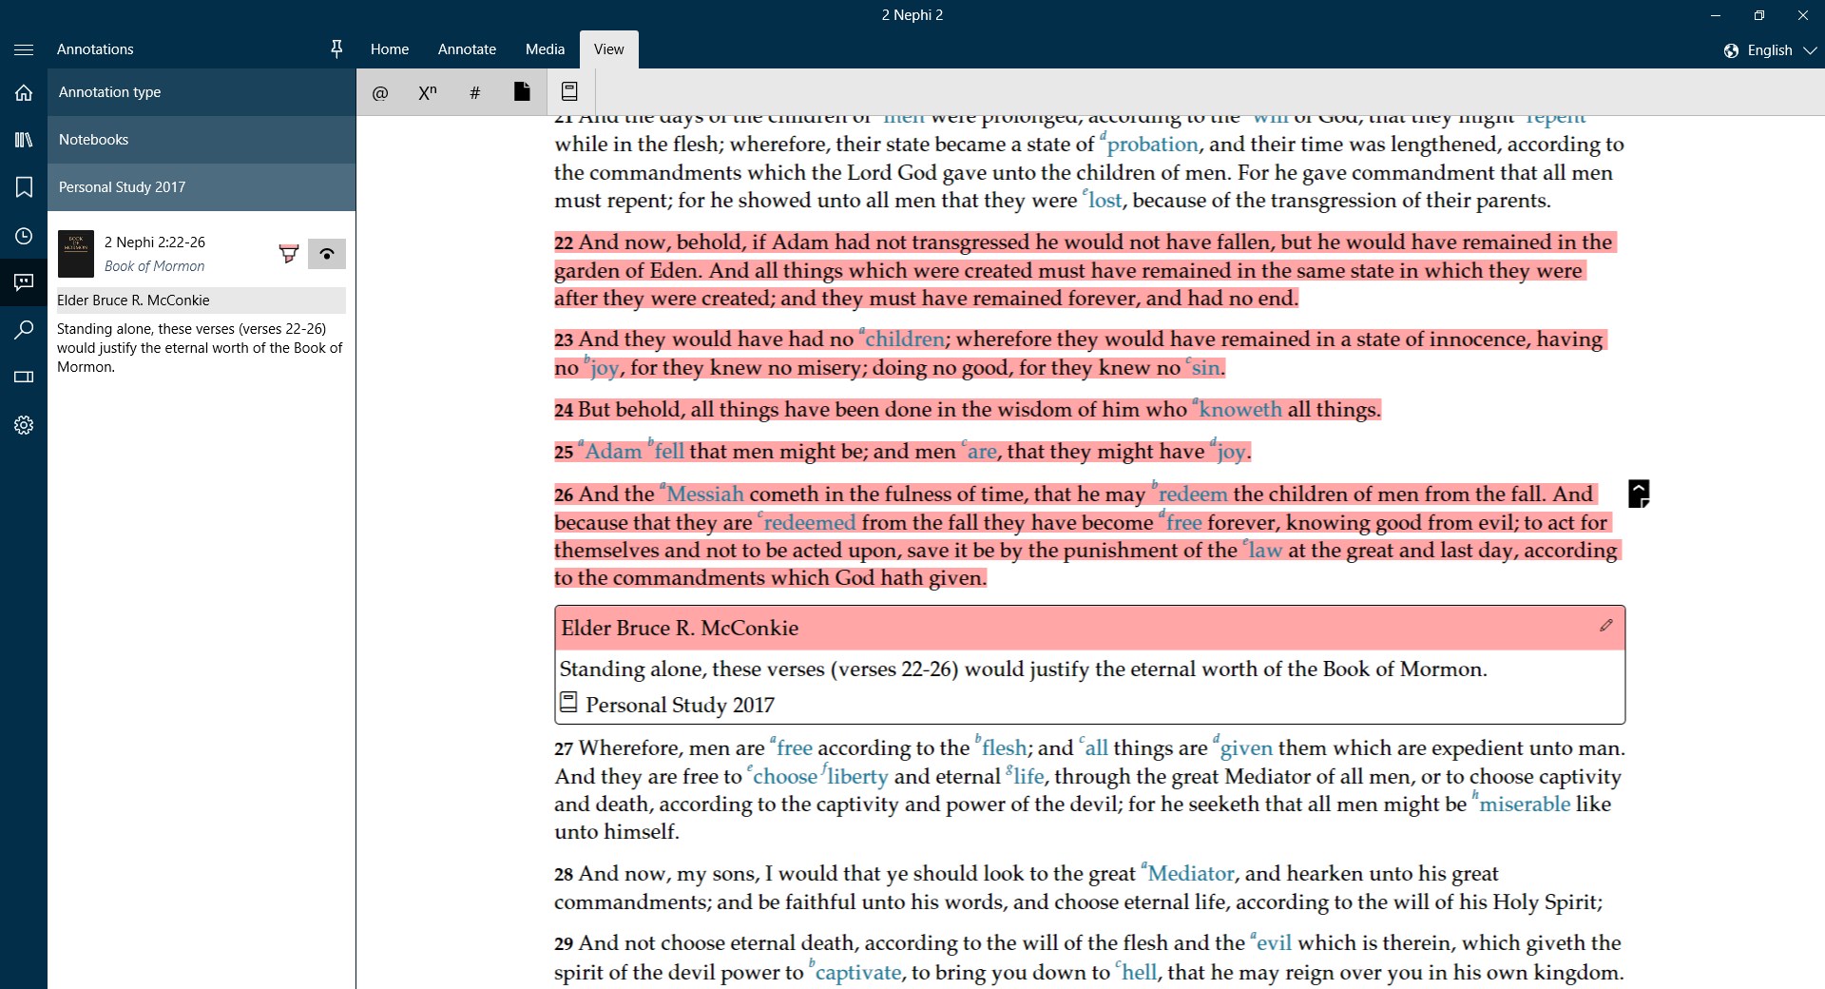This screenshot has height=989, width=1825.
Task: Pin the Annotations panel
Action: [336, 48]
